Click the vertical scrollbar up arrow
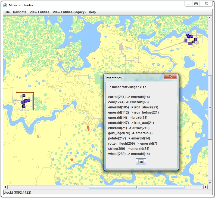215x198 pixels. pos(210,18)
